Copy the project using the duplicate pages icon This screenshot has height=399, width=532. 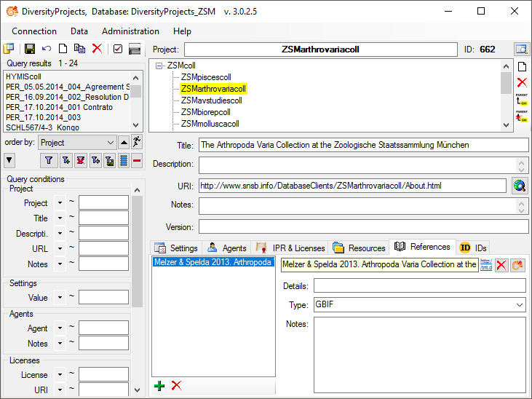80,49
